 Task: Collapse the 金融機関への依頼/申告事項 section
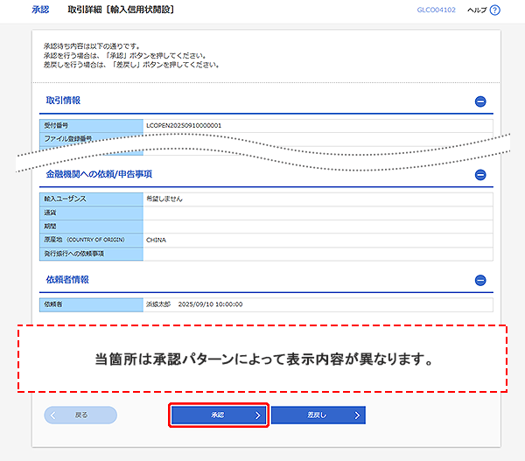coord(480,175)
